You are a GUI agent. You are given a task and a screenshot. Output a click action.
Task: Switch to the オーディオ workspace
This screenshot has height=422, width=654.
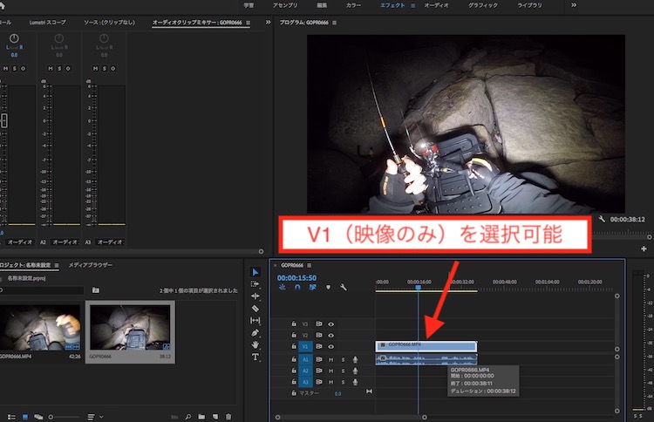pos(436,5)
